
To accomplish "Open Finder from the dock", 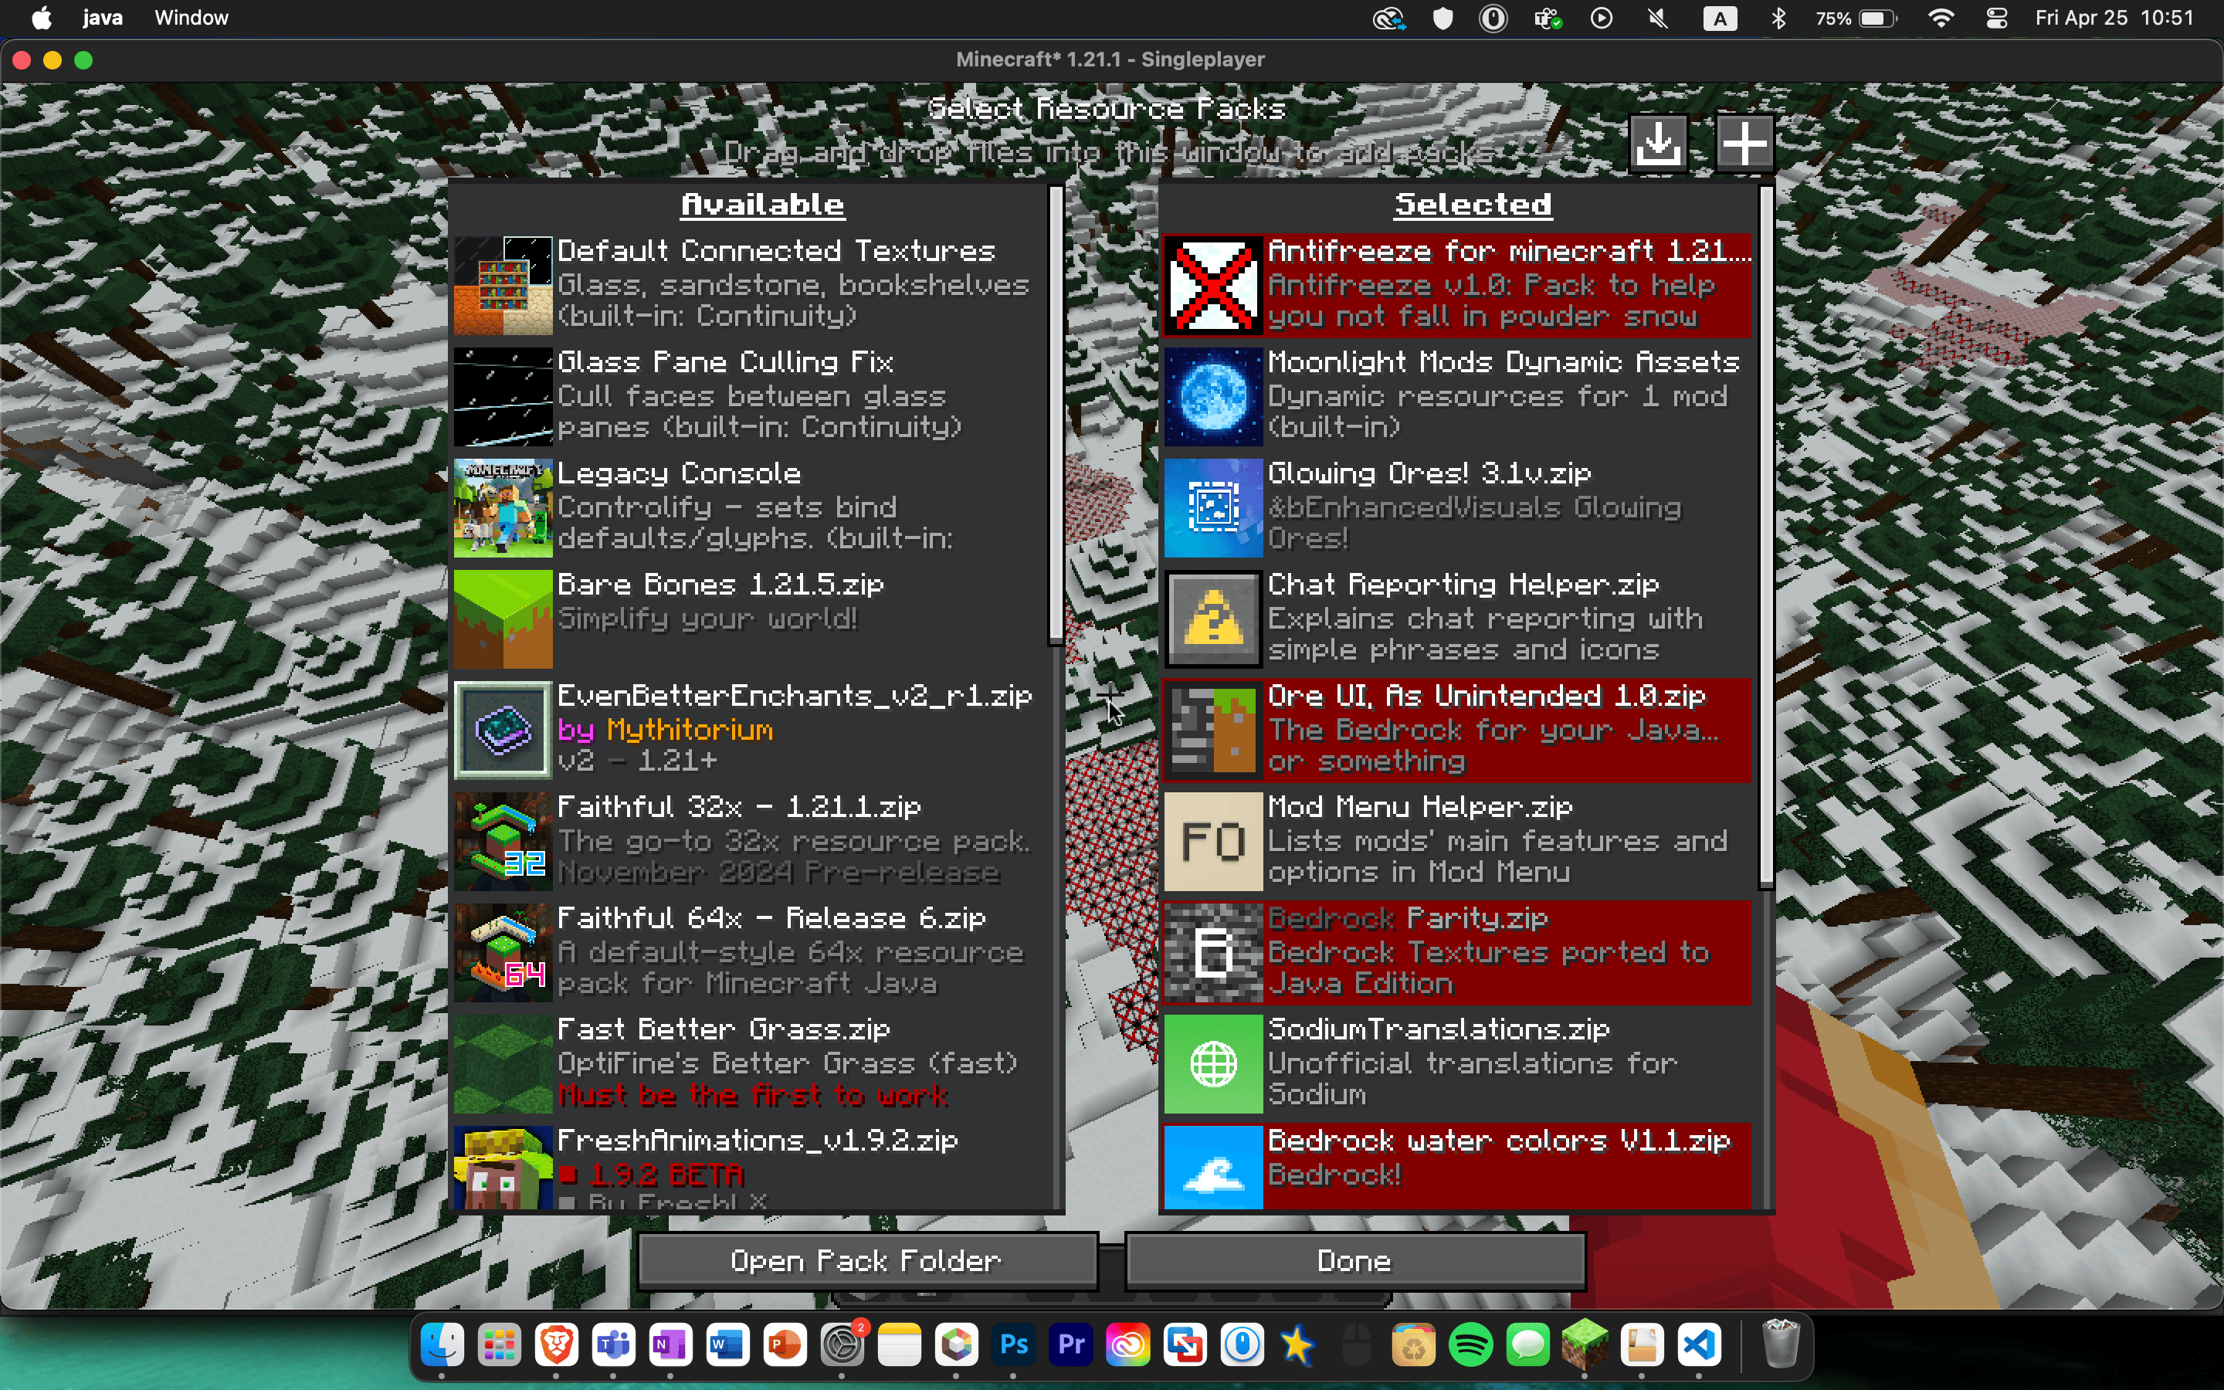I will (x=442, y=1346).
